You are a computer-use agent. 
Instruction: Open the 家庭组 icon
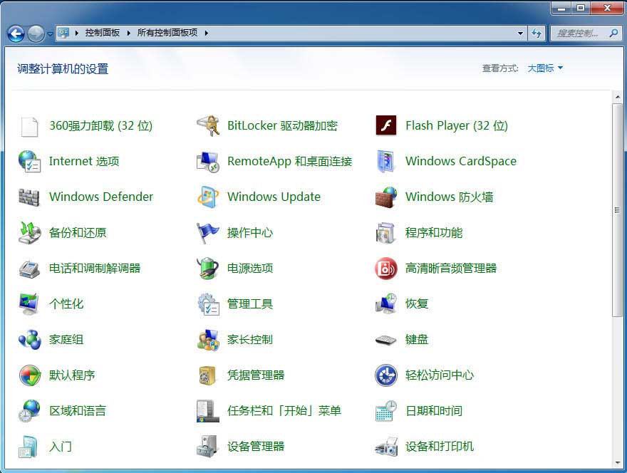pos(30,340)
